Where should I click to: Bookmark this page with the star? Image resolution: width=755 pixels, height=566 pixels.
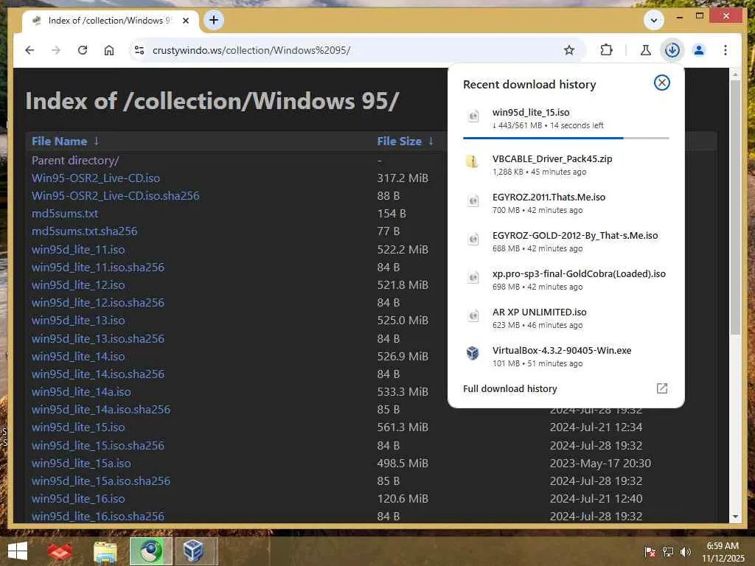569,50
